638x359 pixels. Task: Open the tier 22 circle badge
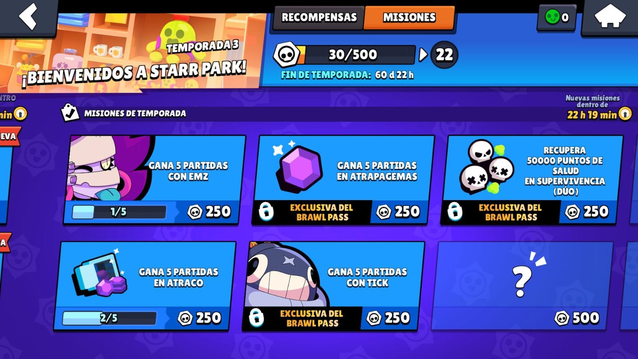[x=444, y=55]
